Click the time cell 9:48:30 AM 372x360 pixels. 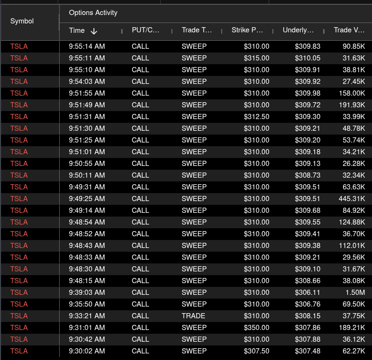tap(87, 269)
